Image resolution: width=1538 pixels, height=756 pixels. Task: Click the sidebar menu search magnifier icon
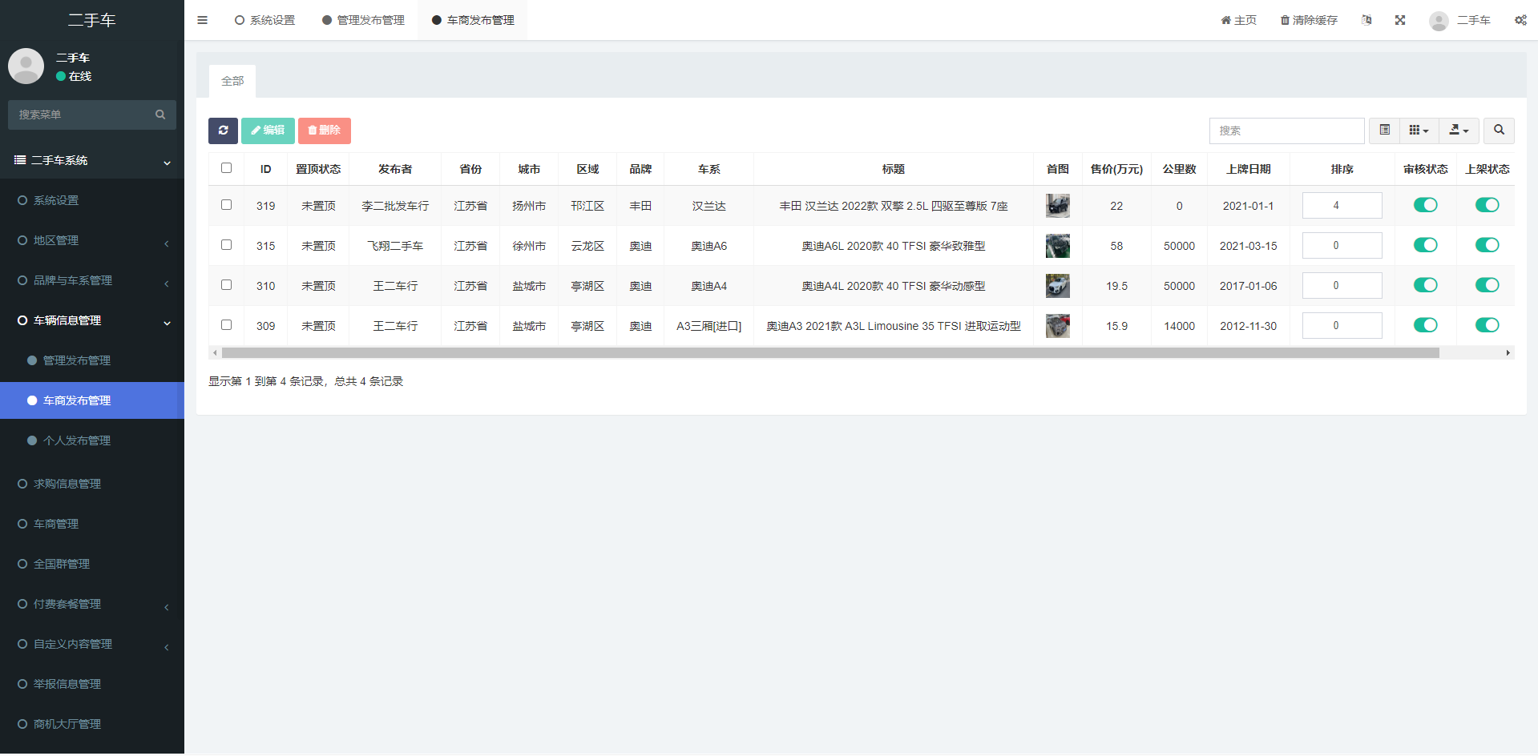click(x=160, y=115)
